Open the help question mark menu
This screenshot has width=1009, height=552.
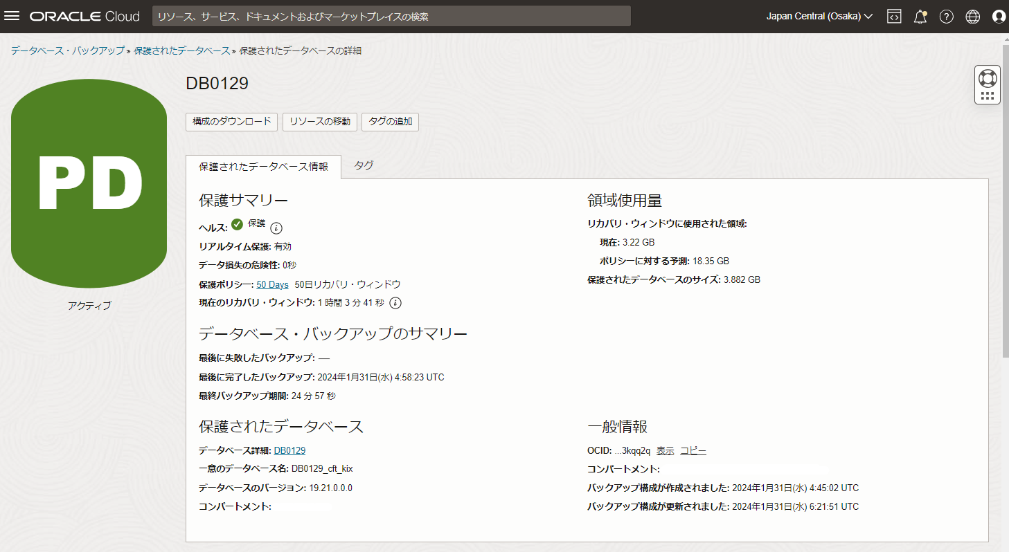tap(947, 17)
